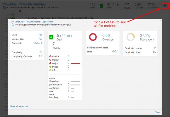Image resolution: width=170 pixels, height=117 pixels.
Task: Click SonarQube link in the background header
Action: click(11, 4)
